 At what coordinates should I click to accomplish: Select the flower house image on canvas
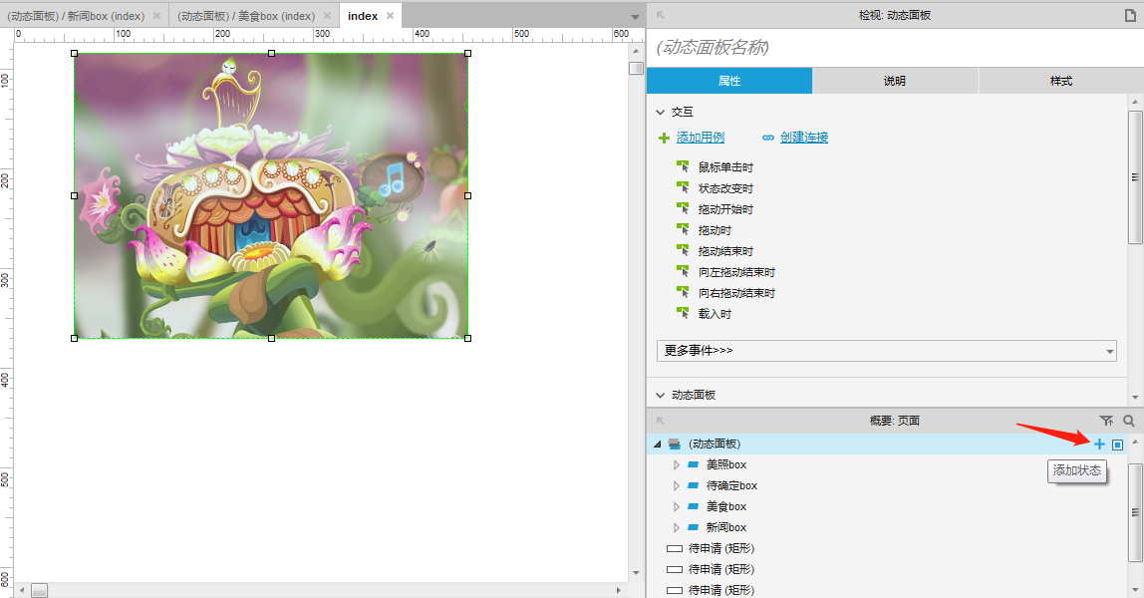(x=271, y=195)
